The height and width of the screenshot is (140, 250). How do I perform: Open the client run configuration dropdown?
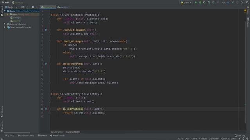186,2
